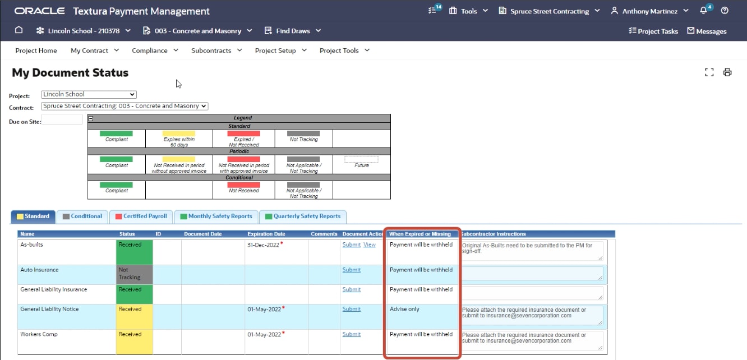Click yellow Received status for Workers Comp

(135, 342)
